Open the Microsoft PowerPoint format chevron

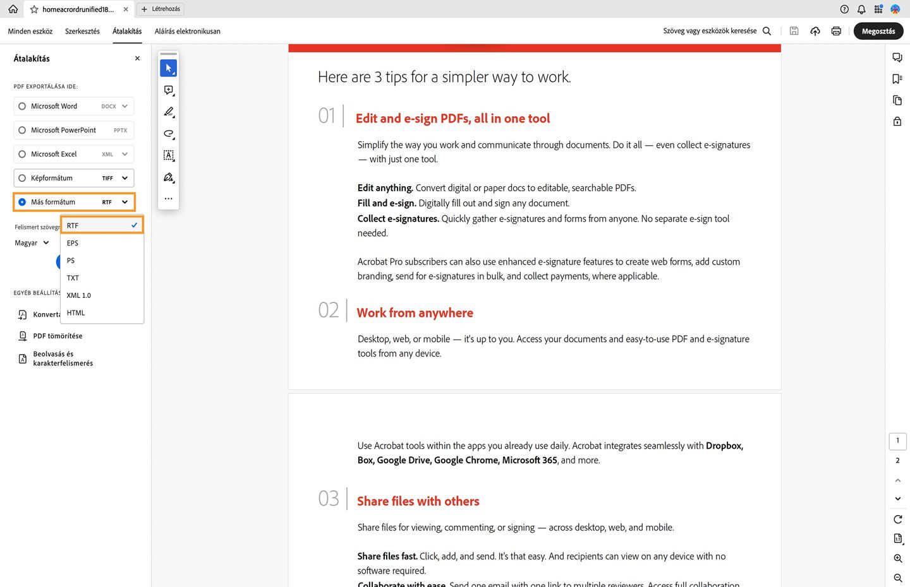[125, 130]
